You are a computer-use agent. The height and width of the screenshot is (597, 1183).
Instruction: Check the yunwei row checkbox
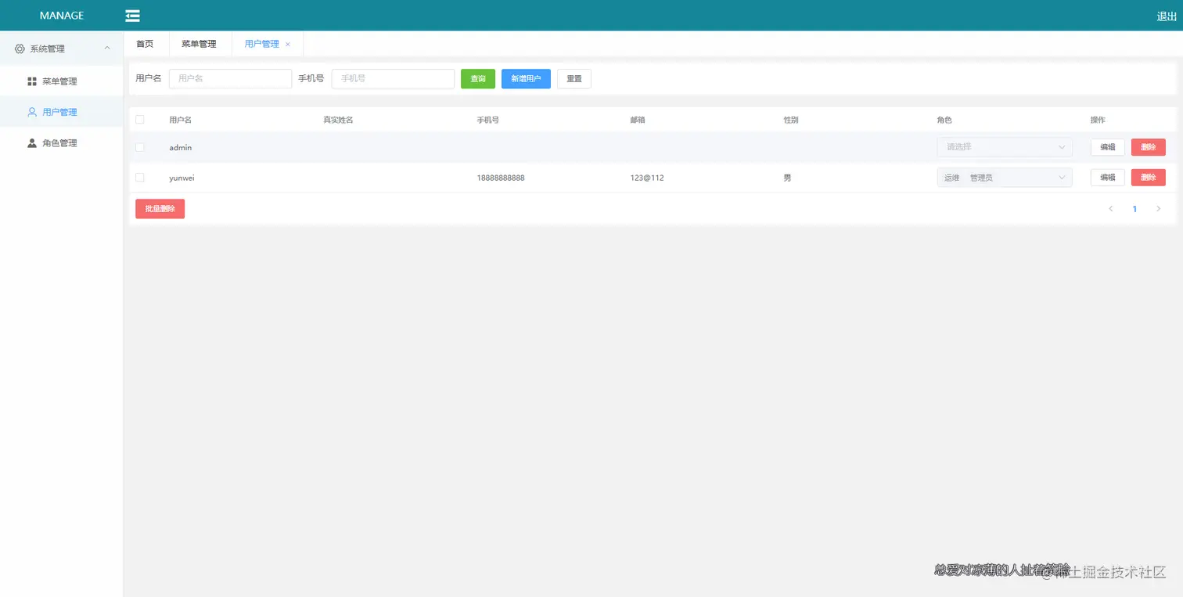click(140, 178)
